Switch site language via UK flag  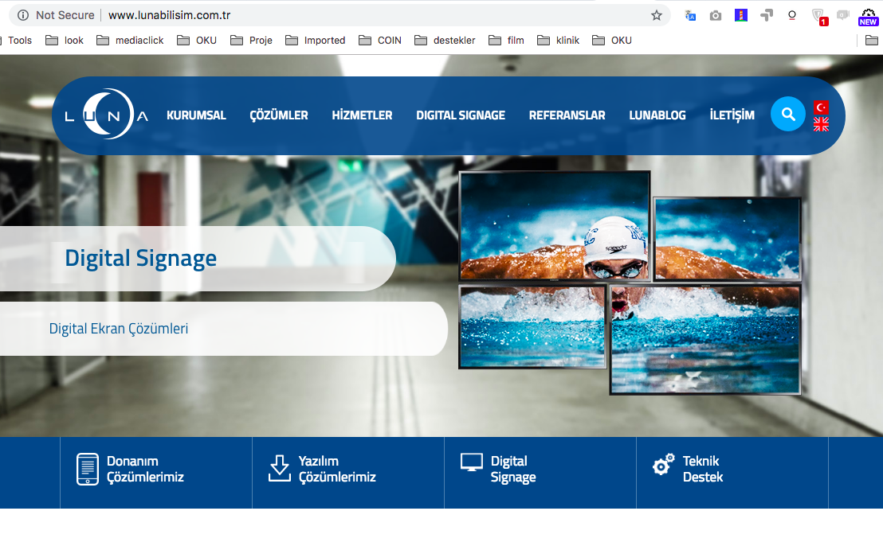pos(821,124)
